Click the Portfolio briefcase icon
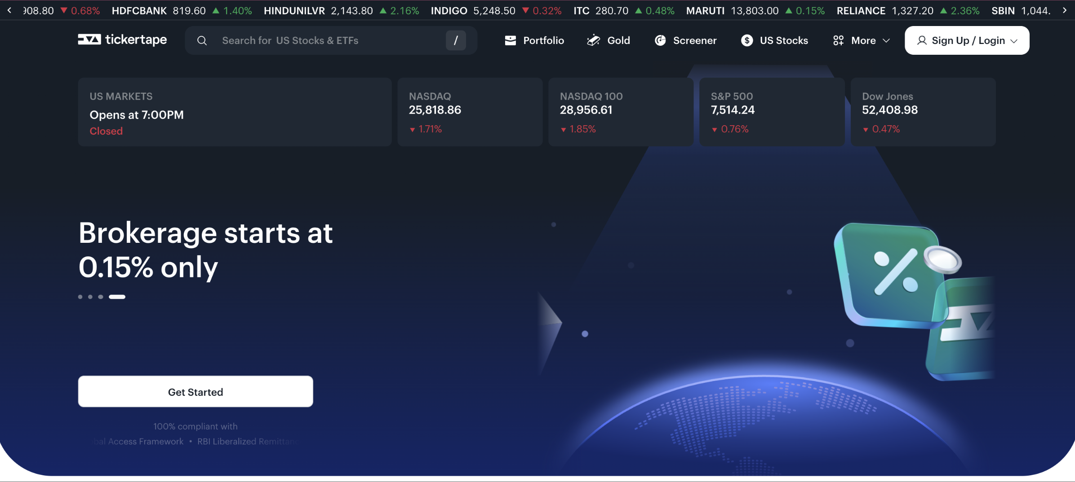This screenshot has width=1075, height=482. click(x=511, y=40)
